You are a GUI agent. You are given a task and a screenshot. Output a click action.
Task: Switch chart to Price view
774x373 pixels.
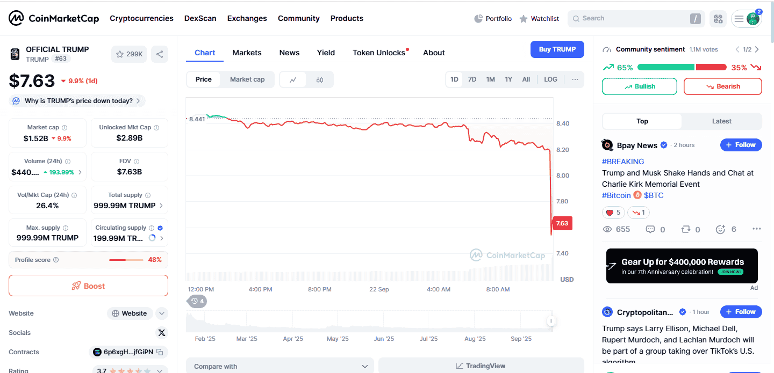tap(204, 79)
